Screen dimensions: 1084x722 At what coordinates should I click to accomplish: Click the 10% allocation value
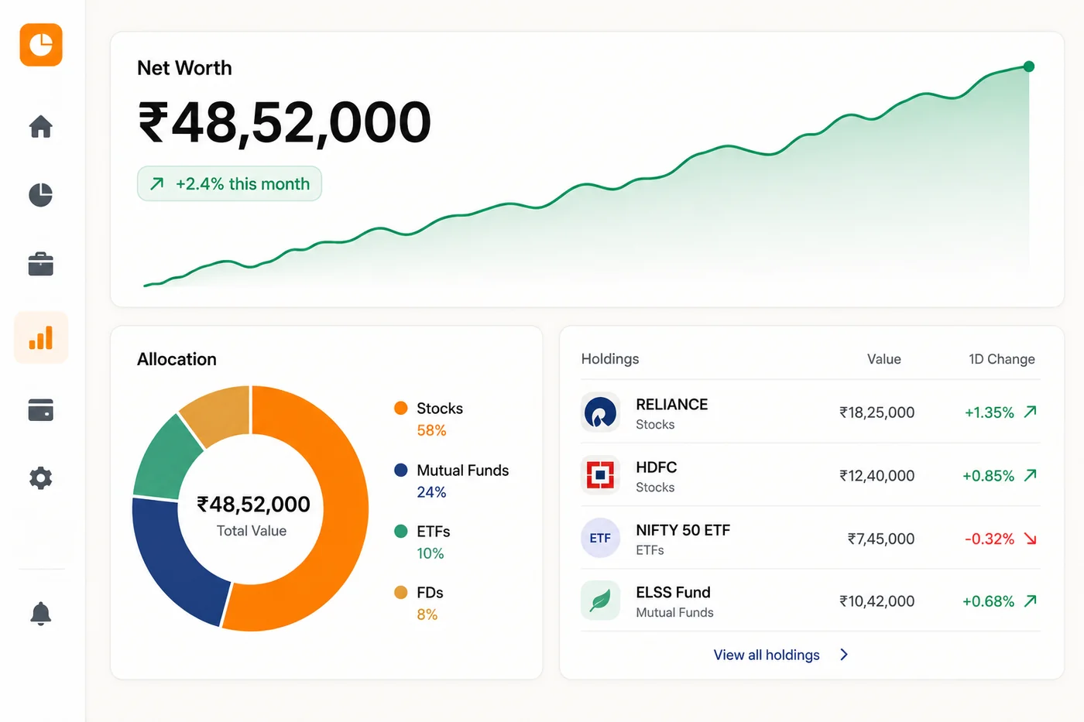click(x=430, y=553)
